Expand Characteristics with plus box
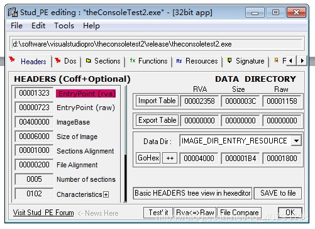315x229 pixels. click(106, 194)
